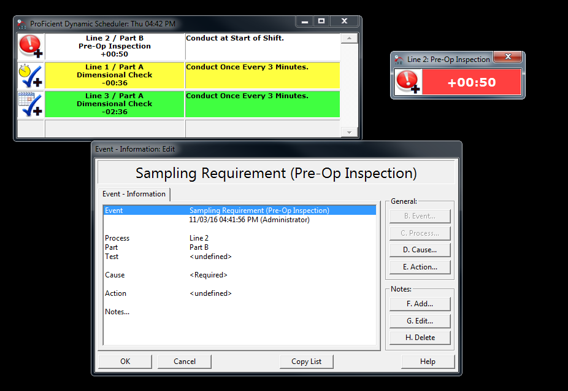Image resolution: width=568 pixels, height=391 pixels.
Task: Select the Process Line 2 row
Action: click(x=240, y=238)
